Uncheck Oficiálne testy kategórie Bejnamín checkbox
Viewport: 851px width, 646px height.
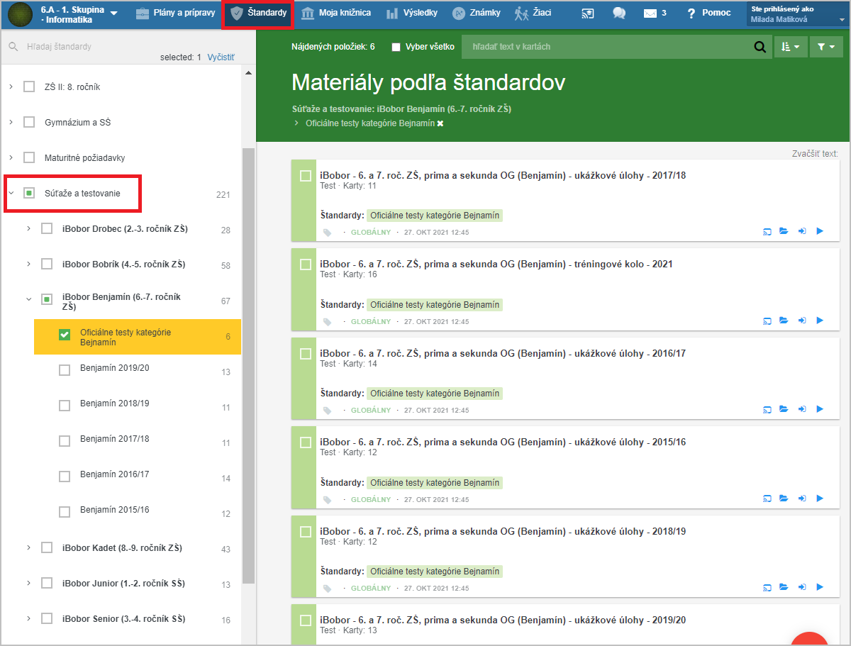pyautogui.click(x=65, y=335)
